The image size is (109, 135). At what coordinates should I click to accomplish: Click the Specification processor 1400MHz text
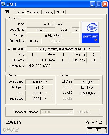pos(64,49)
